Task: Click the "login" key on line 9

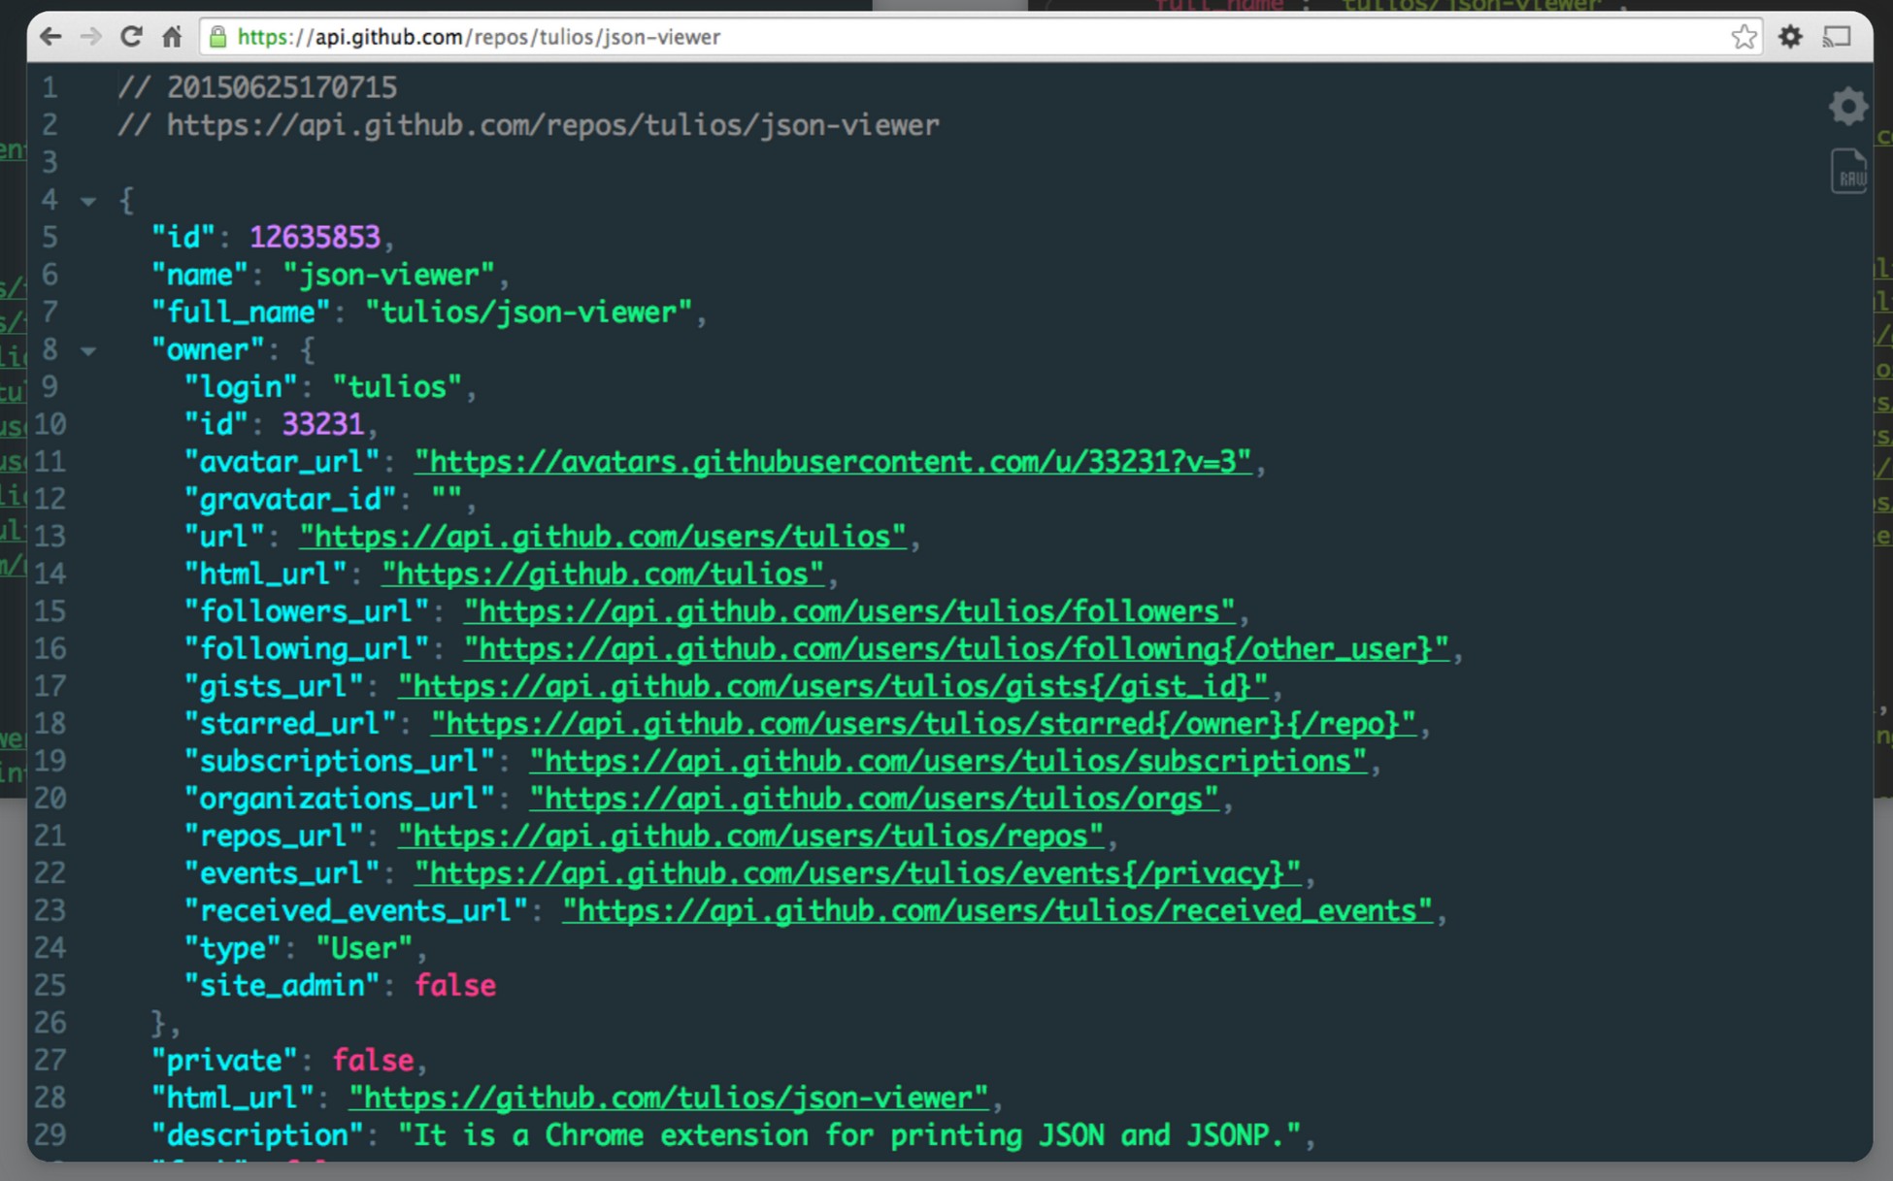Action: tap(241, 387)
